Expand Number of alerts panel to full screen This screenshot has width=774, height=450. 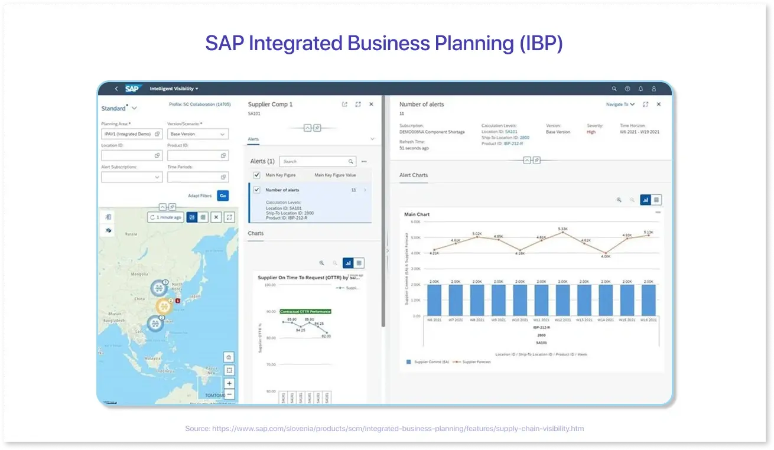645,104
